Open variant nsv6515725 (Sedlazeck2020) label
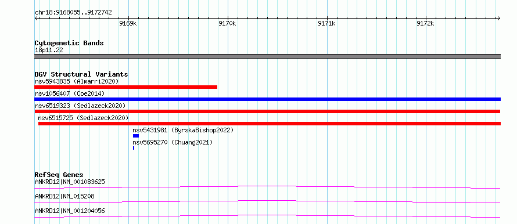Screen dimensions: 517x224 [83, 118]
